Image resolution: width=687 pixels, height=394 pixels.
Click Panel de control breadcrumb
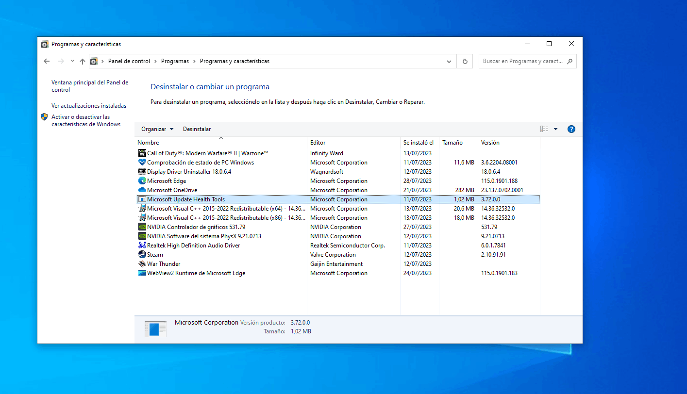(x=129, y=61)
